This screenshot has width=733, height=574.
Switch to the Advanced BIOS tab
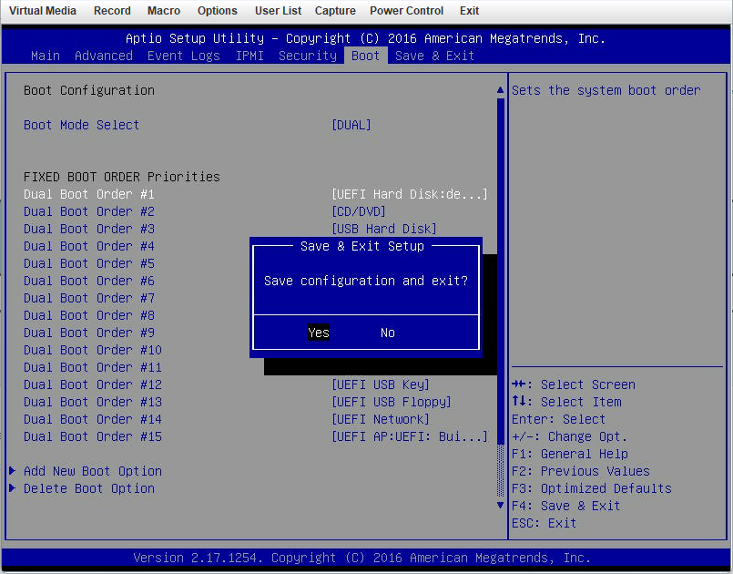click(x=104, y=56)
